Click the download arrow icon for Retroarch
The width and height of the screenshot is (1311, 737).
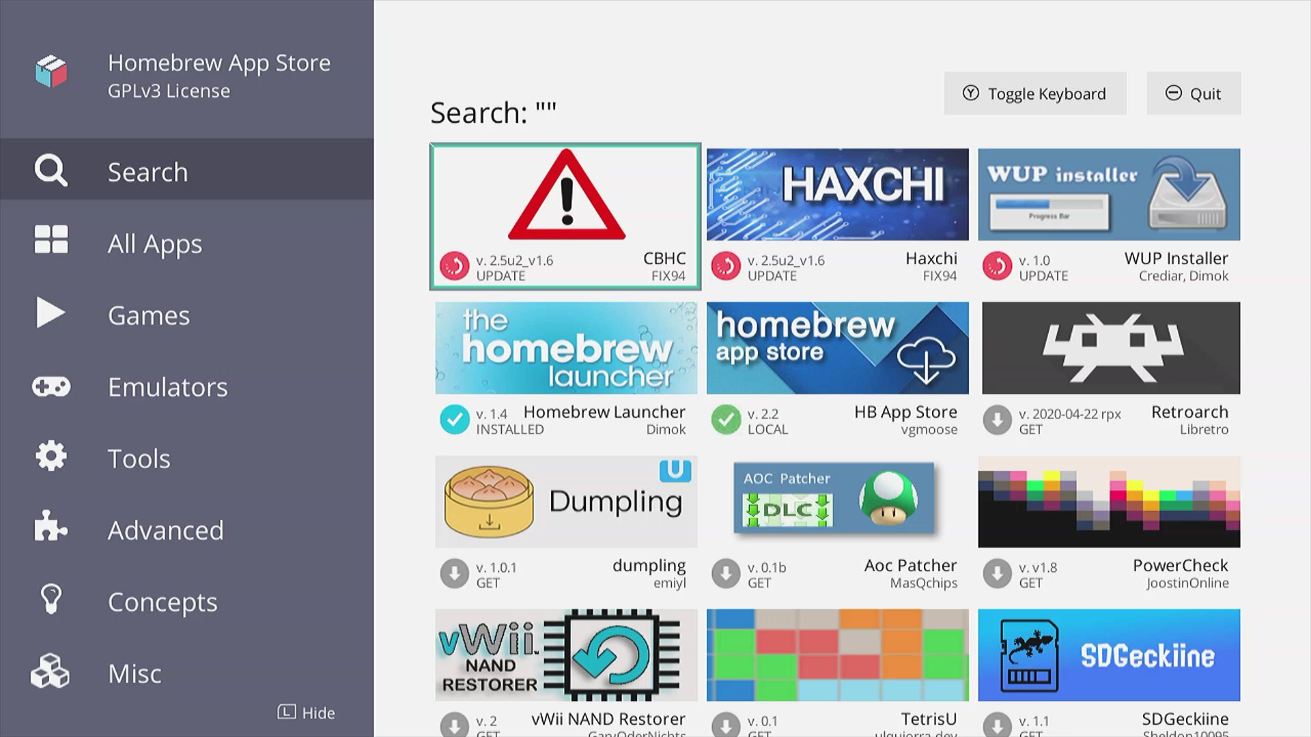[x=997, y=420]
